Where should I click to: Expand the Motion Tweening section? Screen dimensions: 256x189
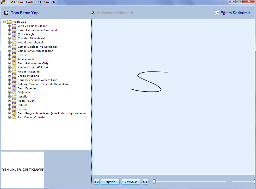pyautogui.click(x=10, y=72)
